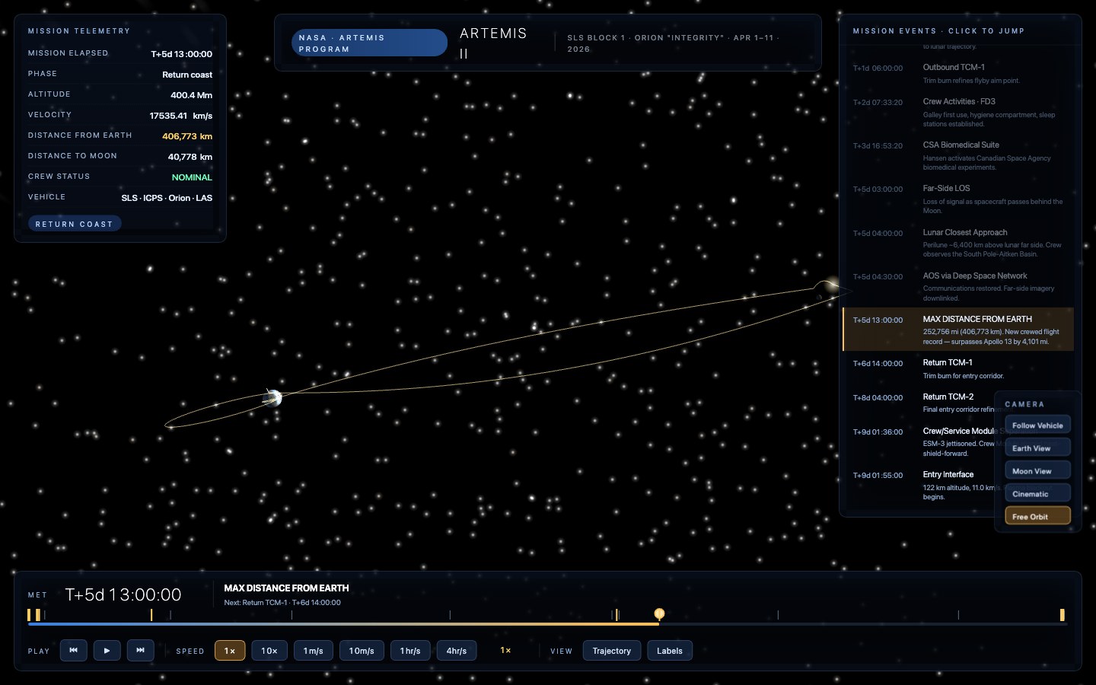Click the distance from Earth value 406,773 km
Viewport: 1096px width, 685px height.
click(187, 136)
